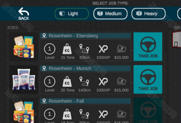Click the location pin beside Rosenheim - Munich

click(44, 68)
